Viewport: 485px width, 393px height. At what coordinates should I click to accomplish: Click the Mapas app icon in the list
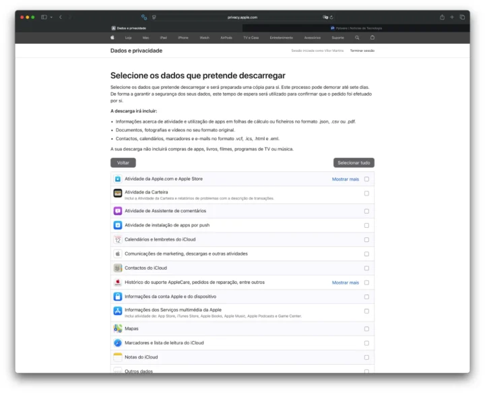(117, 329)
